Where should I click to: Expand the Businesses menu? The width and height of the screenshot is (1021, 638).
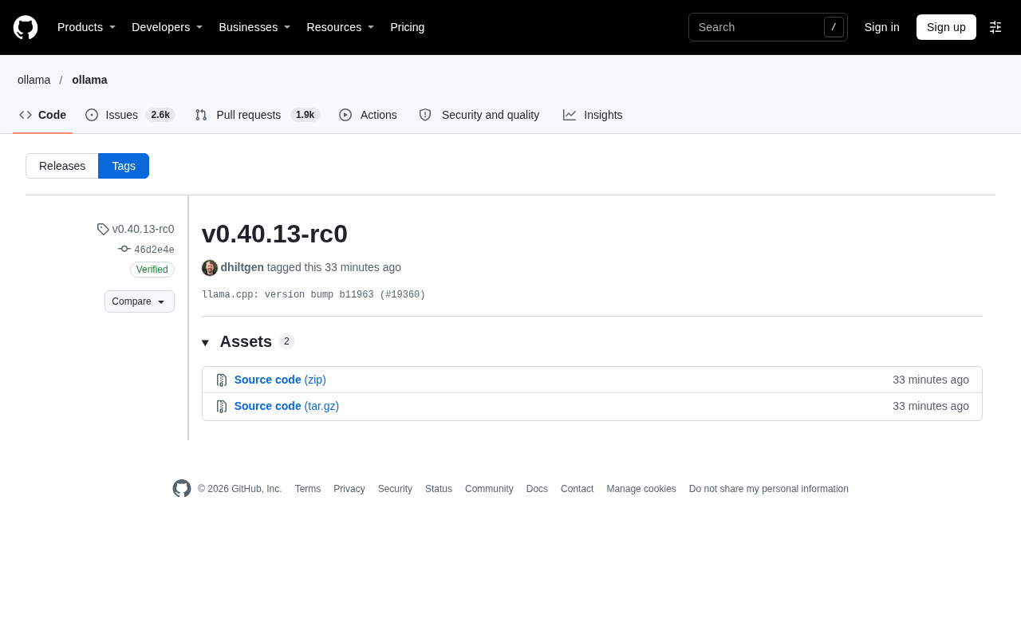pyautogui.click(x=254, y=27)
